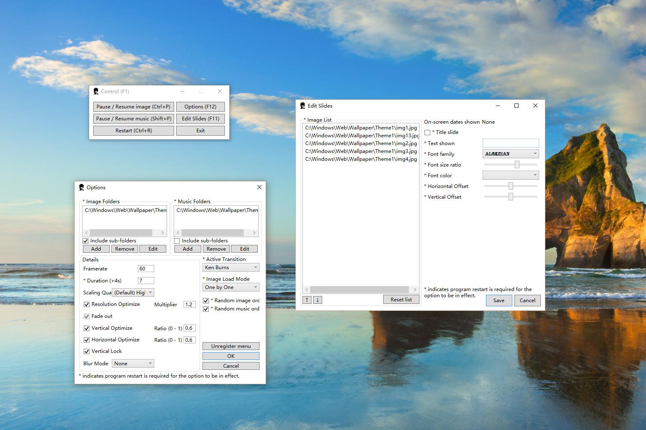Select img4.jpg in the Image List
This screenshot has height=430, width=646.
tap(361, 159)
